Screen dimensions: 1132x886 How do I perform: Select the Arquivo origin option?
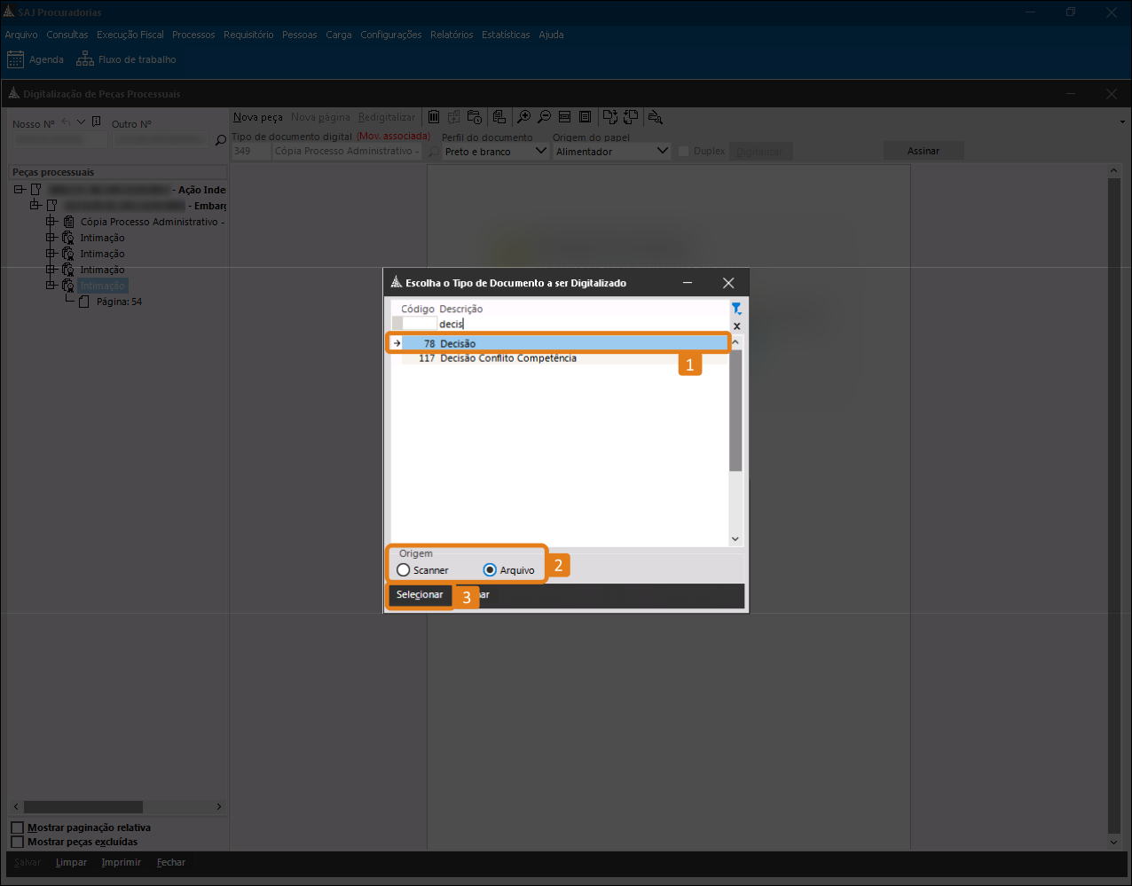click(x=490, y=570)
